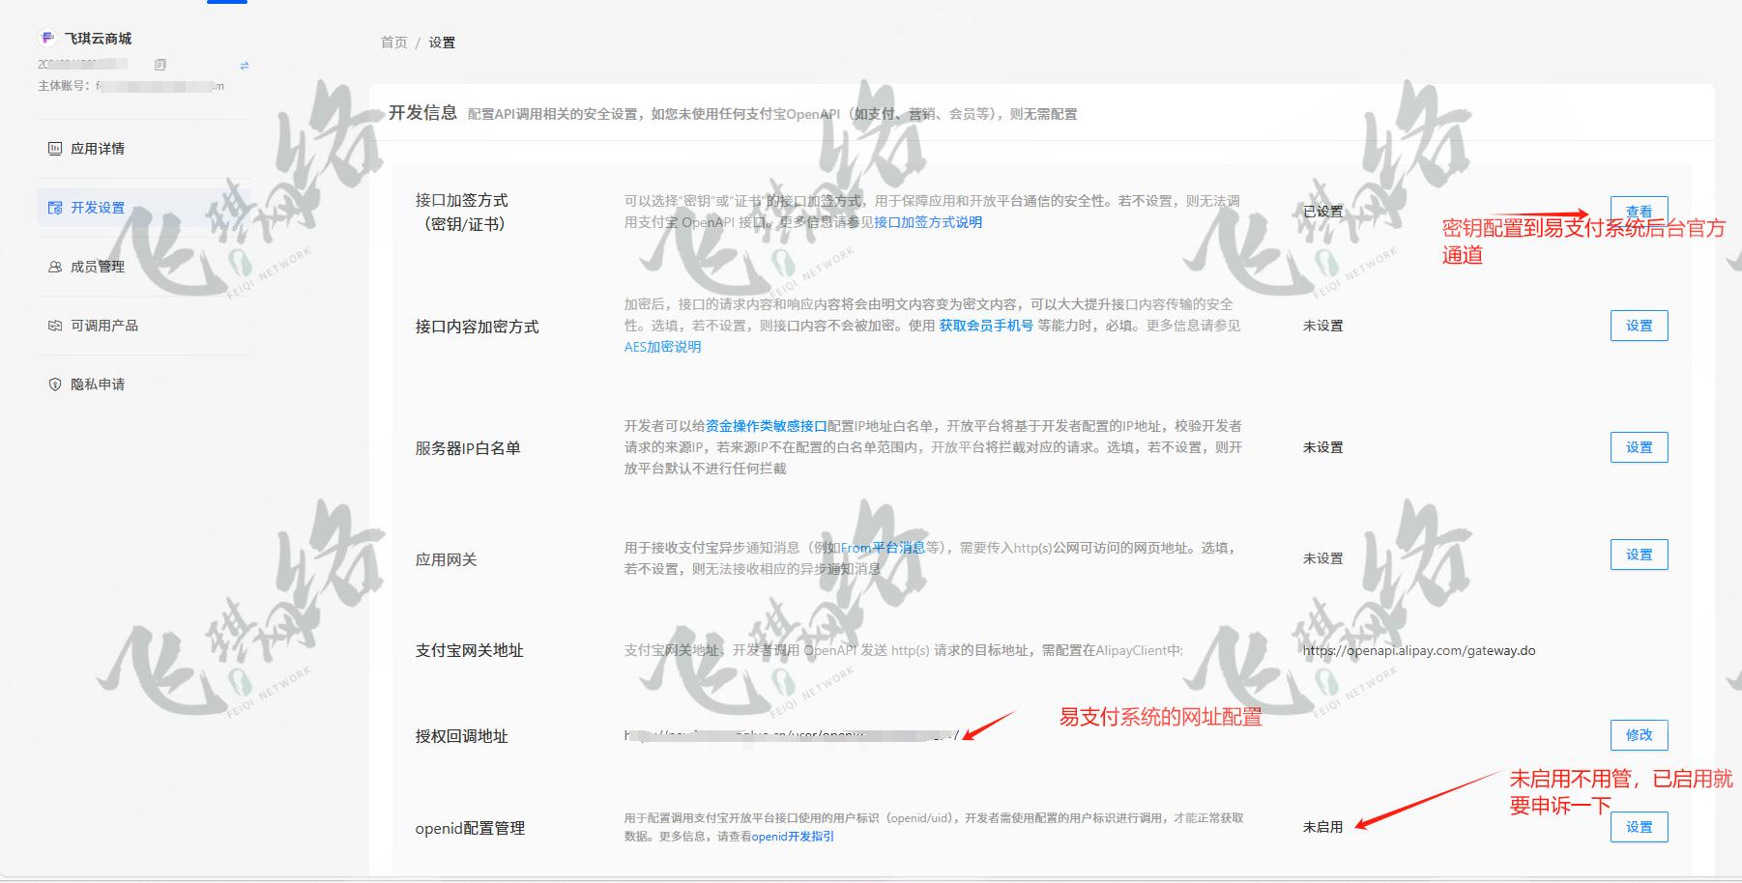Click the 开发信息 section heading
Screen dimensions: 1742x883
(x=422, y=113)
